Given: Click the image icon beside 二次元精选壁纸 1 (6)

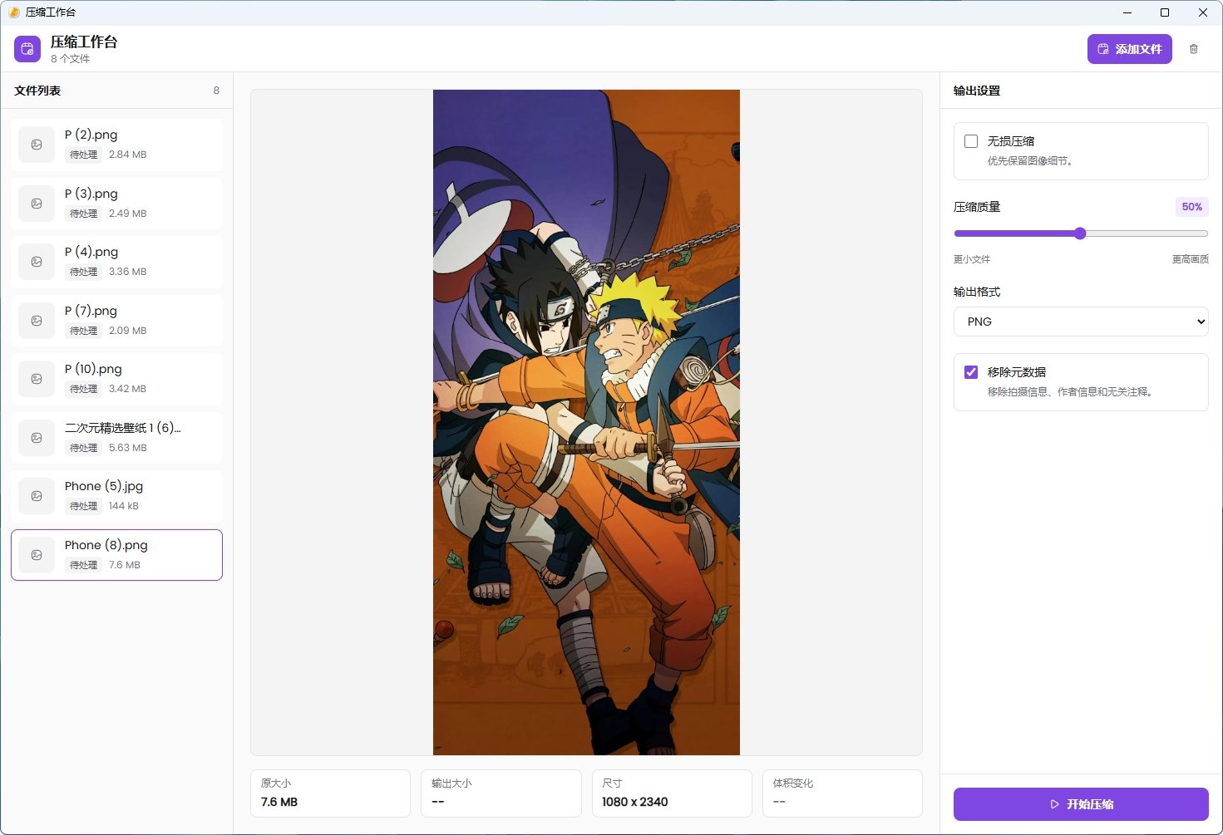Looking at the screenshot, I should (37, 438).
